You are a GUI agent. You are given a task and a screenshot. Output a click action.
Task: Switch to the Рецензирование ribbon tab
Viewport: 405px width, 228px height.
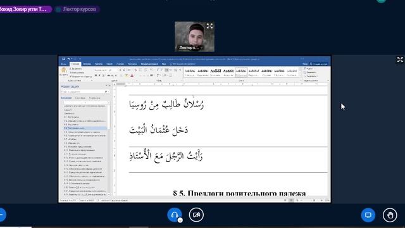(149, 64)
